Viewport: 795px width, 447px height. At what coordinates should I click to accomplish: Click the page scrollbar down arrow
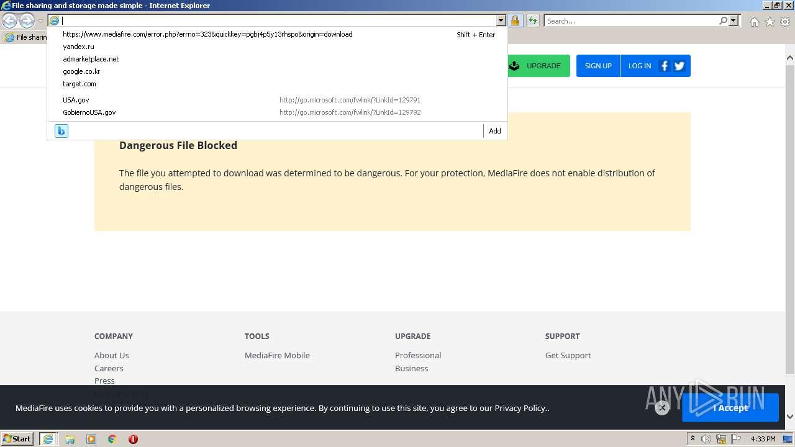[790, 417]
